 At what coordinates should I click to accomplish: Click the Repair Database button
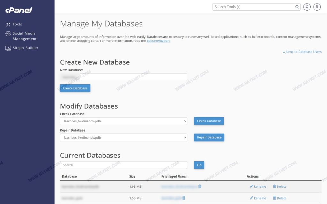click(x=209, y=137)
